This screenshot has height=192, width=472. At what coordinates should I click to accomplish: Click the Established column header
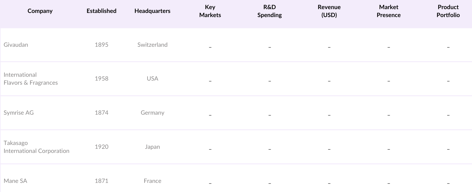101,11
